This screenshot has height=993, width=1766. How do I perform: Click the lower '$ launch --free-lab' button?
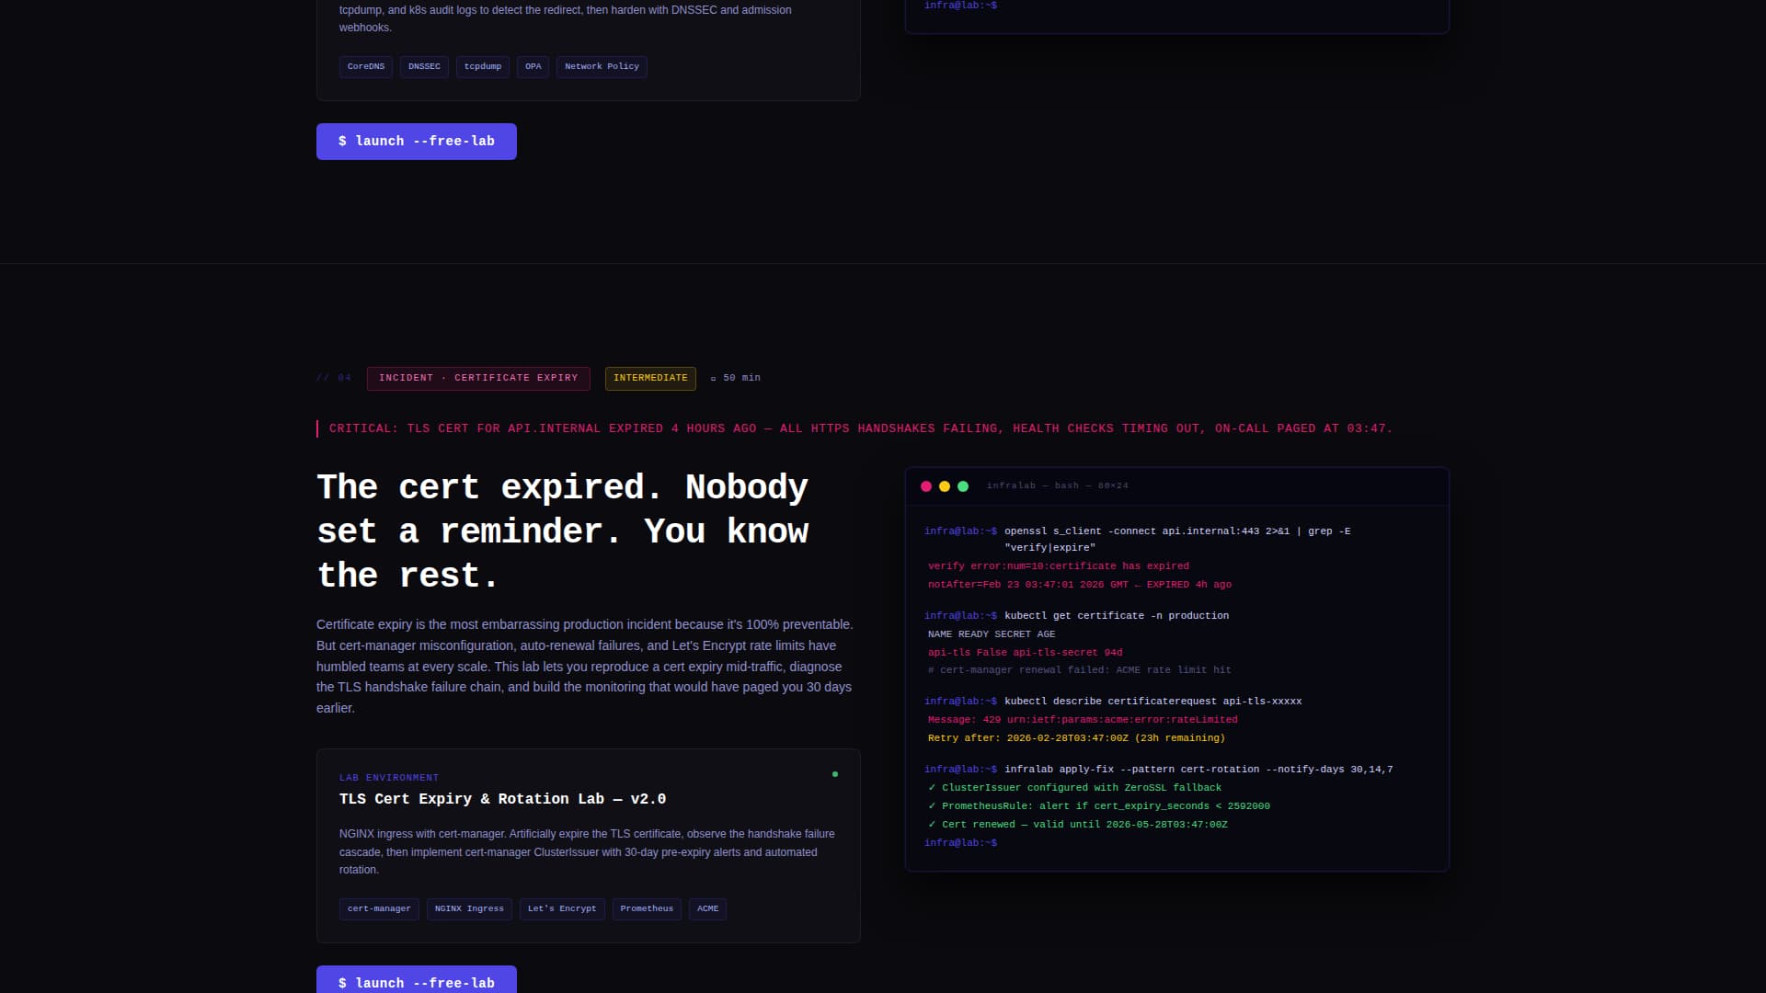point(417,979)
